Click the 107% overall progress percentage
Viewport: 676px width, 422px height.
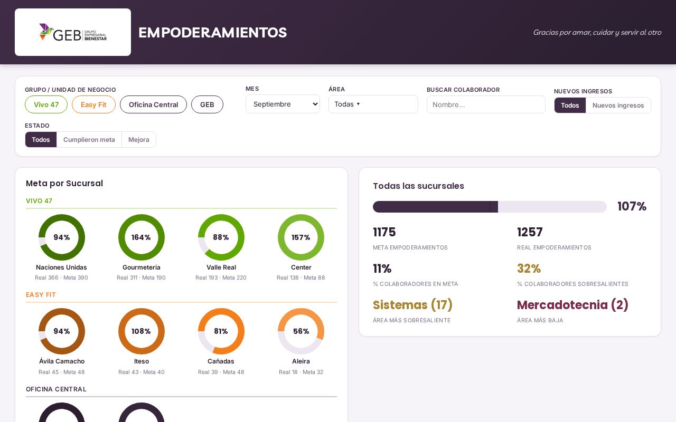(x=632, y=206)
